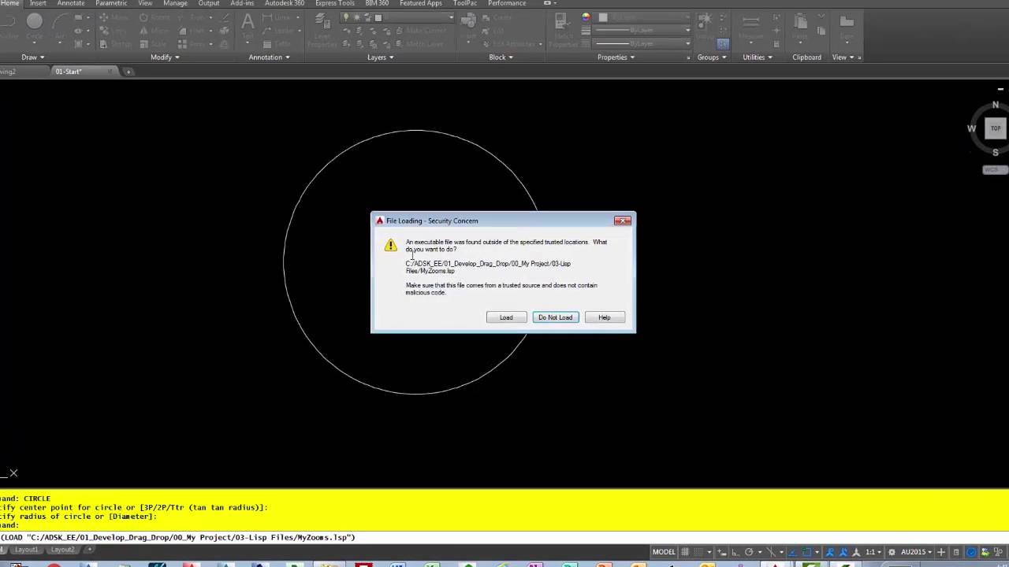
Task: Open the AU2015 workspace dropdown
Action: (915, 552)
